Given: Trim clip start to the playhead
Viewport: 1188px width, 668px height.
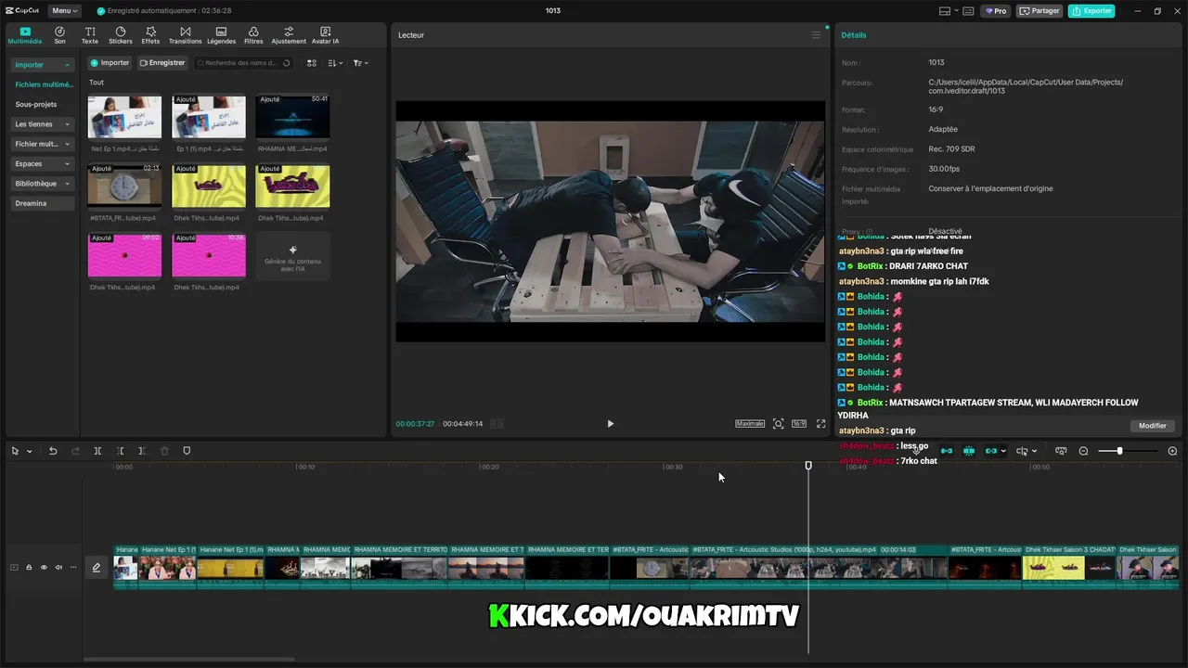Looking at the screenshot, I should click(x=120, y=451).
